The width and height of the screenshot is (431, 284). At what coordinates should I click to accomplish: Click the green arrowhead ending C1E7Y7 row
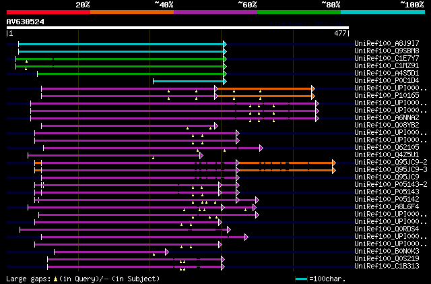225,59
